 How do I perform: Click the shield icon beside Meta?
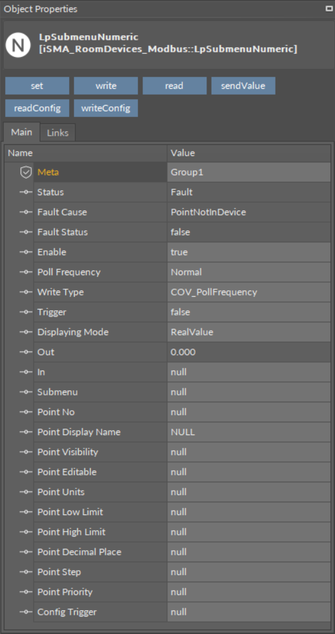point(26,173)
